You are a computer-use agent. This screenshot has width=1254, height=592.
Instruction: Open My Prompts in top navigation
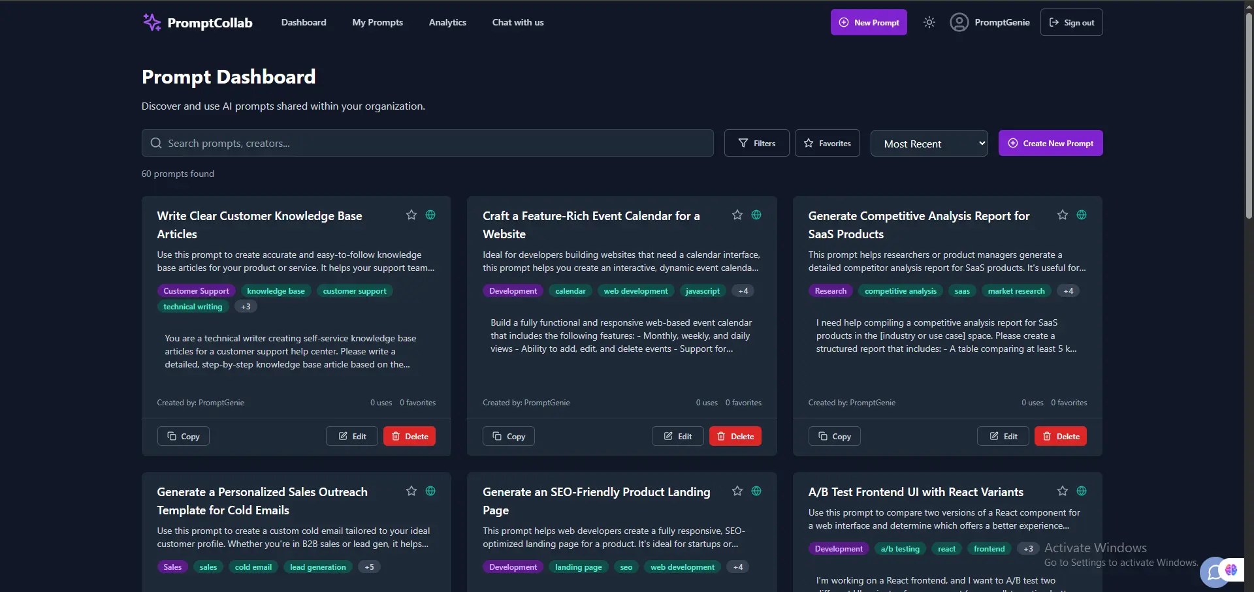pyautogui.click(x=378, y=22)
